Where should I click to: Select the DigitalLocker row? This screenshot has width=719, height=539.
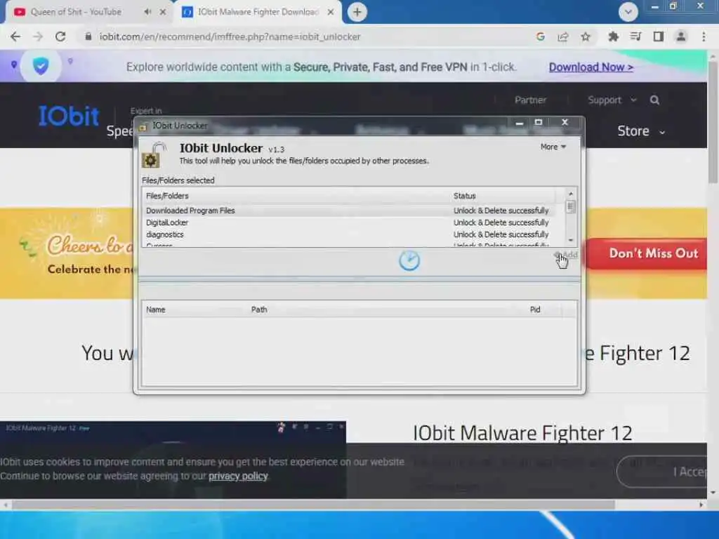click(348, 222)
